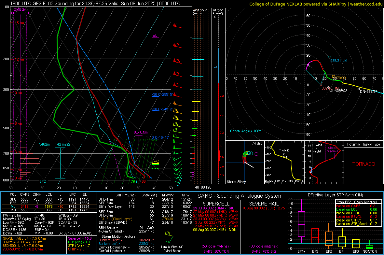The height and width of the screenshot is (255, 384).
Task: Click the Storm Slinky panel label
Action: 236,182
